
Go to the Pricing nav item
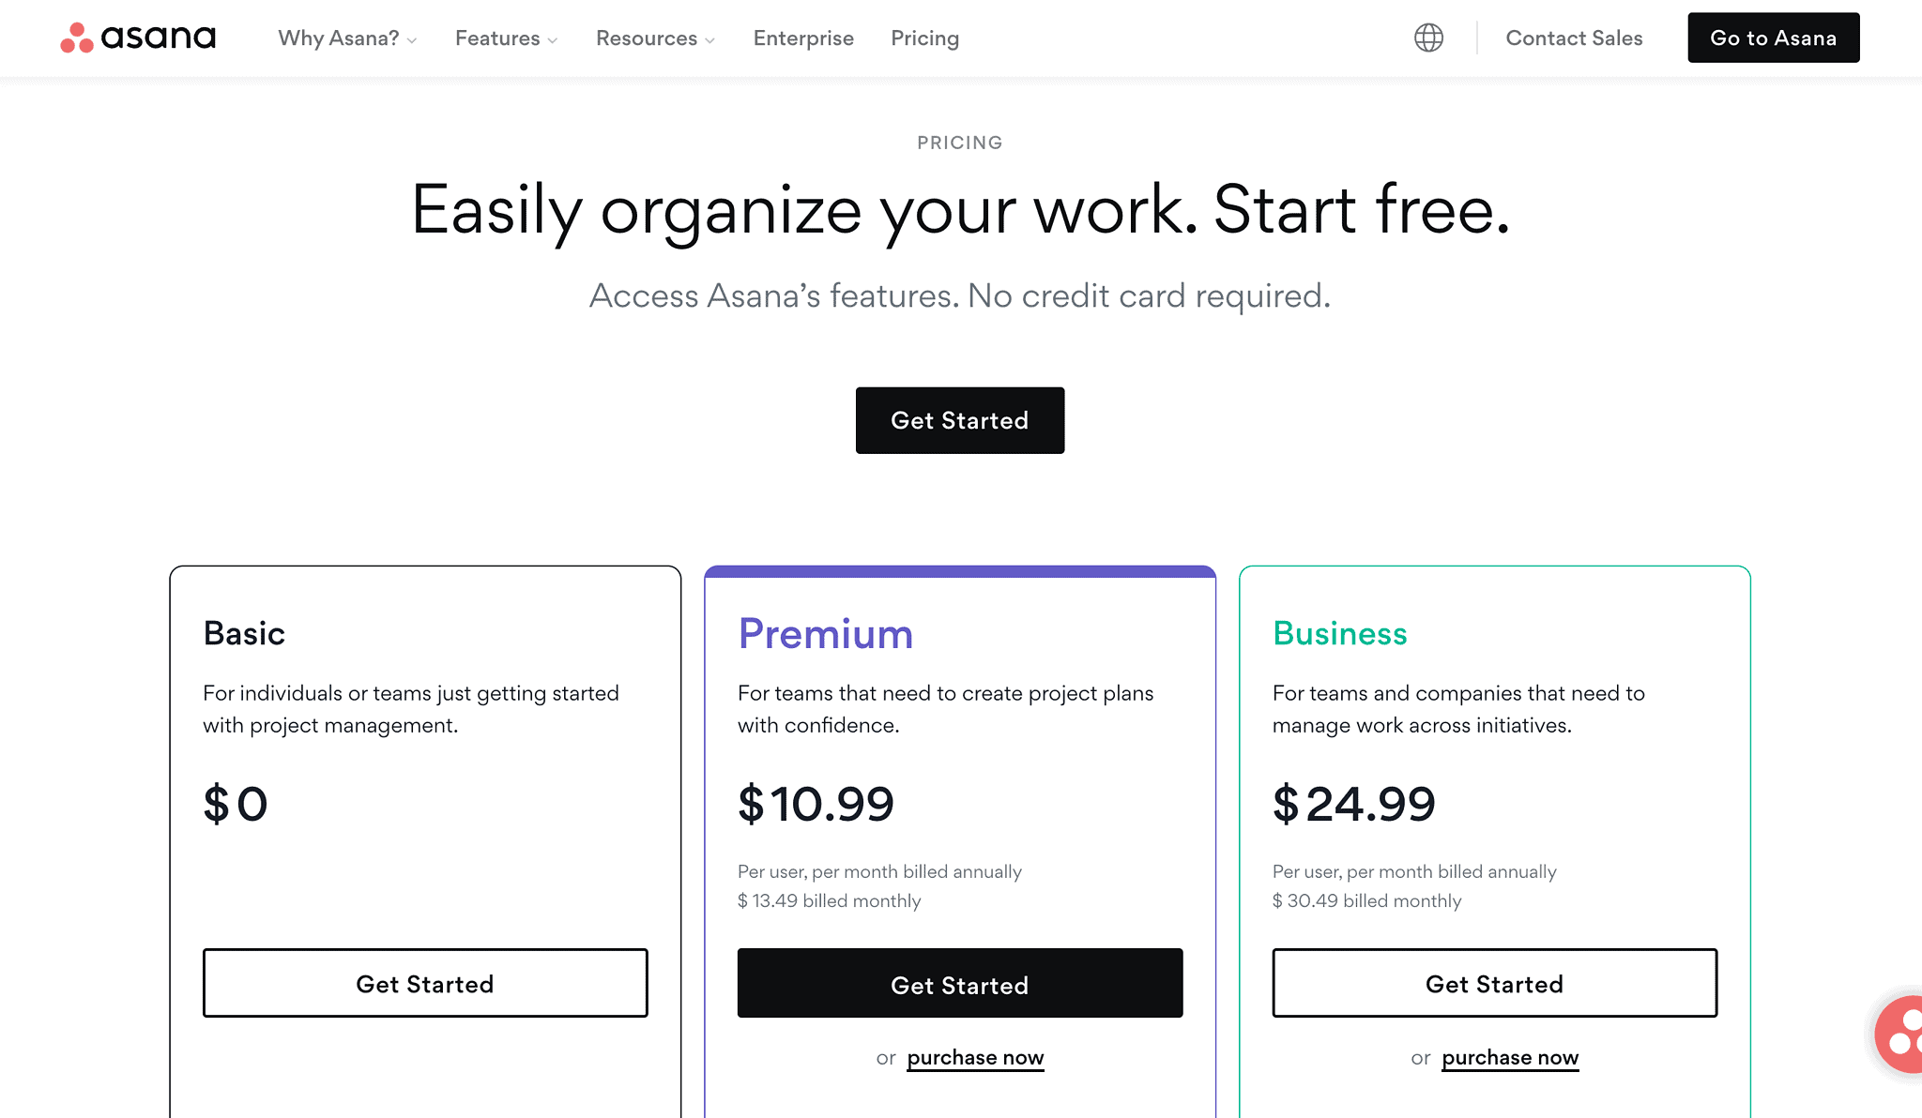coord(924,38)
